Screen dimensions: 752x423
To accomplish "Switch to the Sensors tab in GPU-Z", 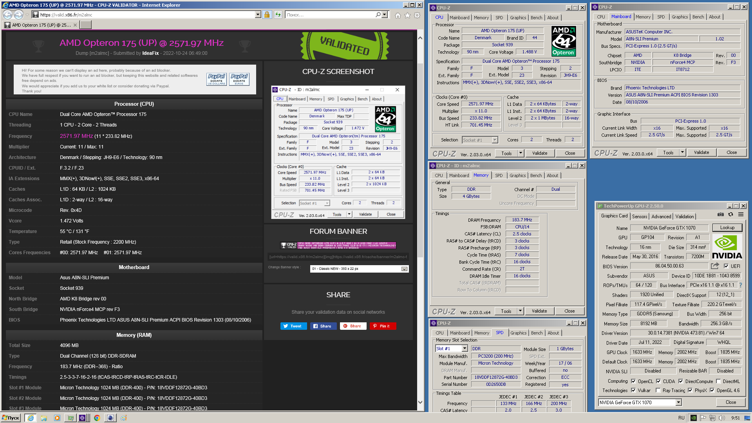I will click(640, 217).
